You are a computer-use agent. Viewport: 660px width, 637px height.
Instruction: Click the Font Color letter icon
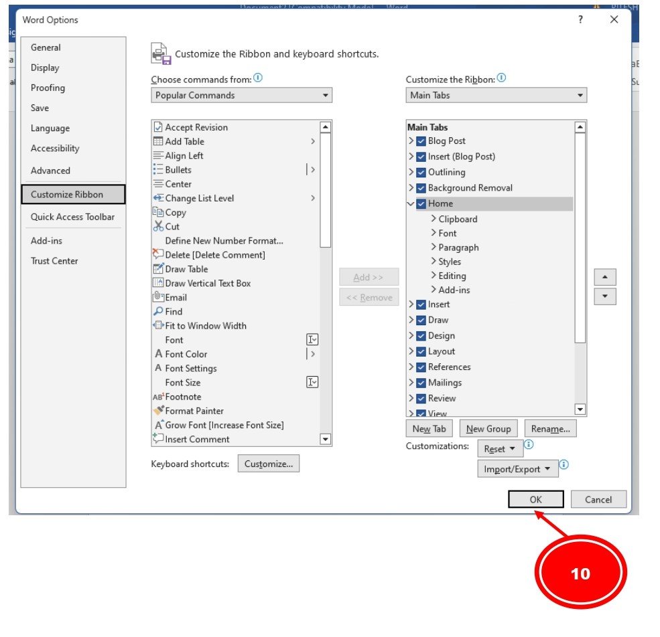coord(158,353)
